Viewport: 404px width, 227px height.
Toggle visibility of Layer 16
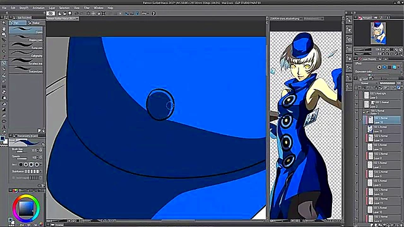(x=356, y=120)
